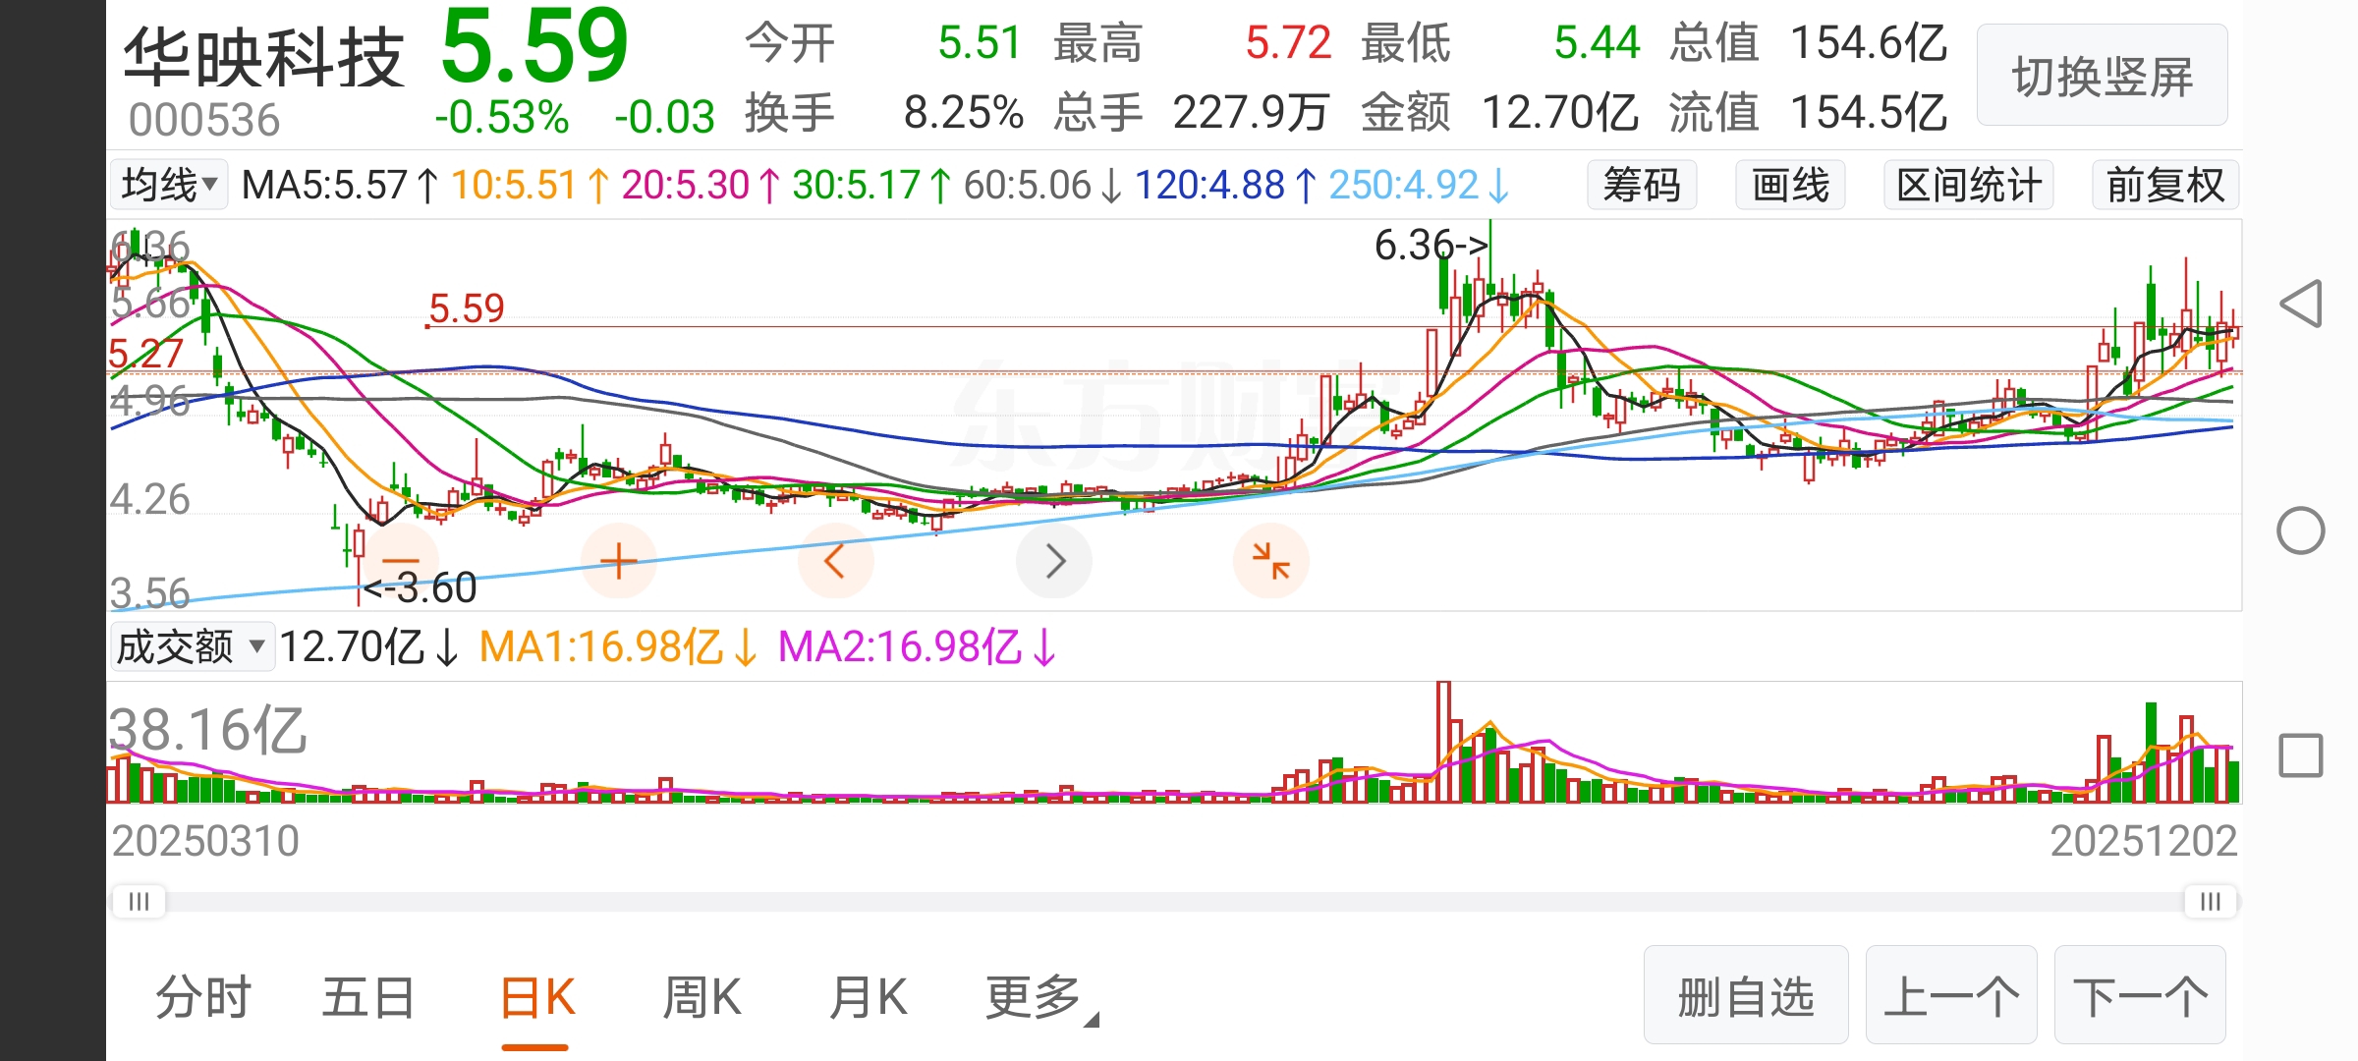This screenshot has width=2358, height=1061.
Task: Click right handle of date range slider
Action: point(2210,901)
